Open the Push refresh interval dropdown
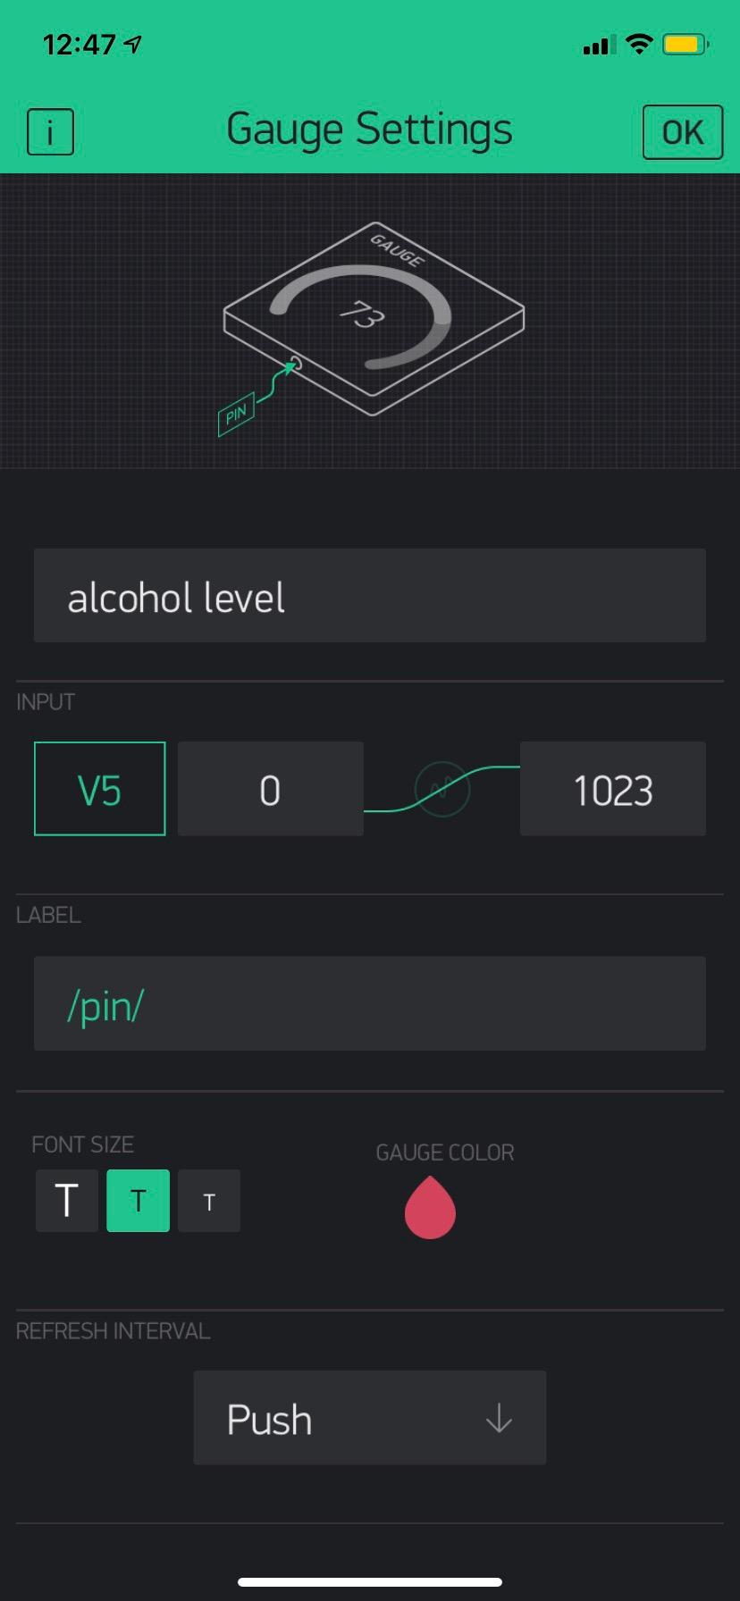Image resolution: width=740 pixels, height=1601 pixels. (370, 1418)
